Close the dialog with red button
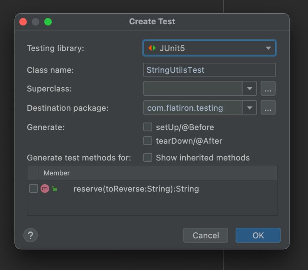308x270 pixels. tap(23, 22)
